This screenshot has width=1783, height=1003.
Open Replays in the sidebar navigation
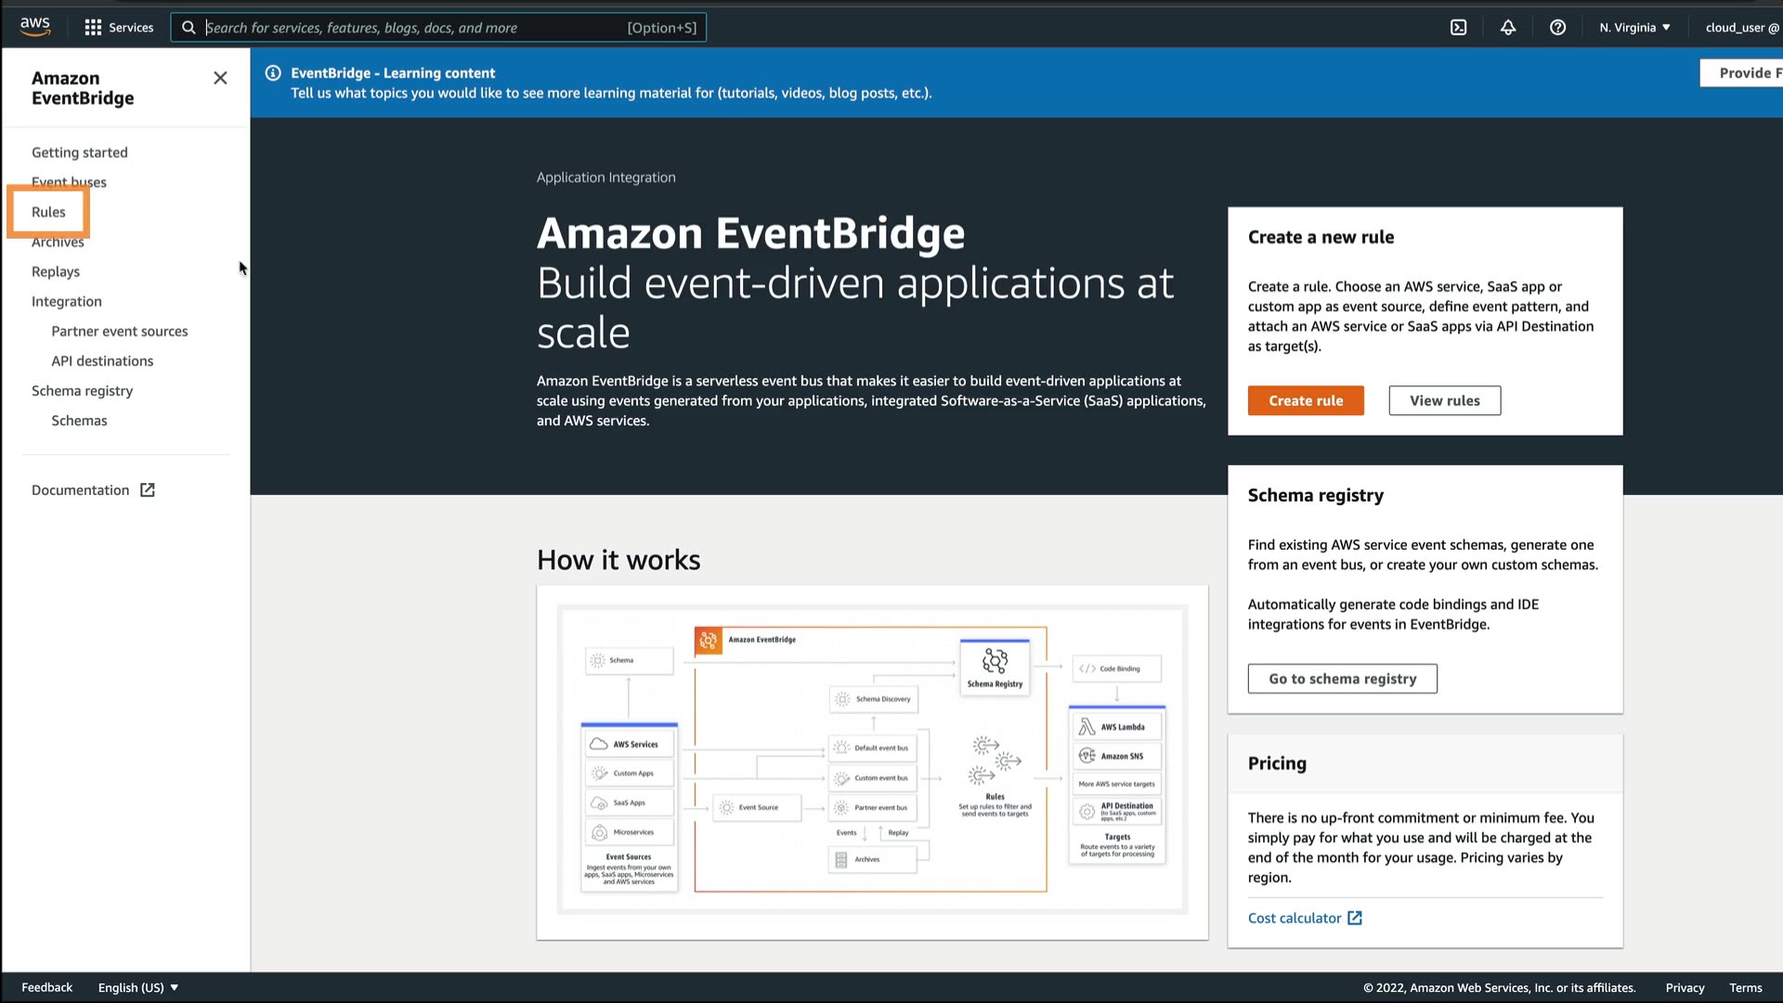point(56,272)
